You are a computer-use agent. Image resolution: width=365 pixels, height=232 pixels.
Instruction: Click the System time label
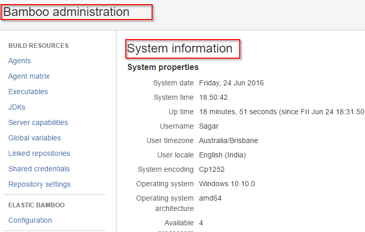click(174, 98)
